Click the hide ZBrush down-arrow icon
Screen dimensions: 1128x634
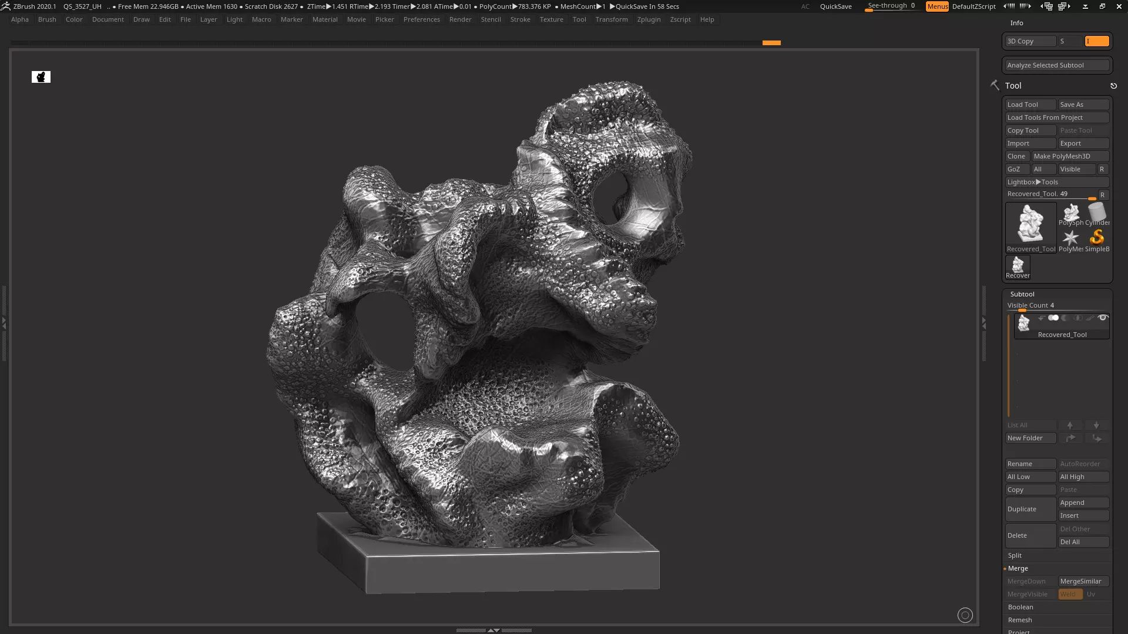pos(1085,6)
